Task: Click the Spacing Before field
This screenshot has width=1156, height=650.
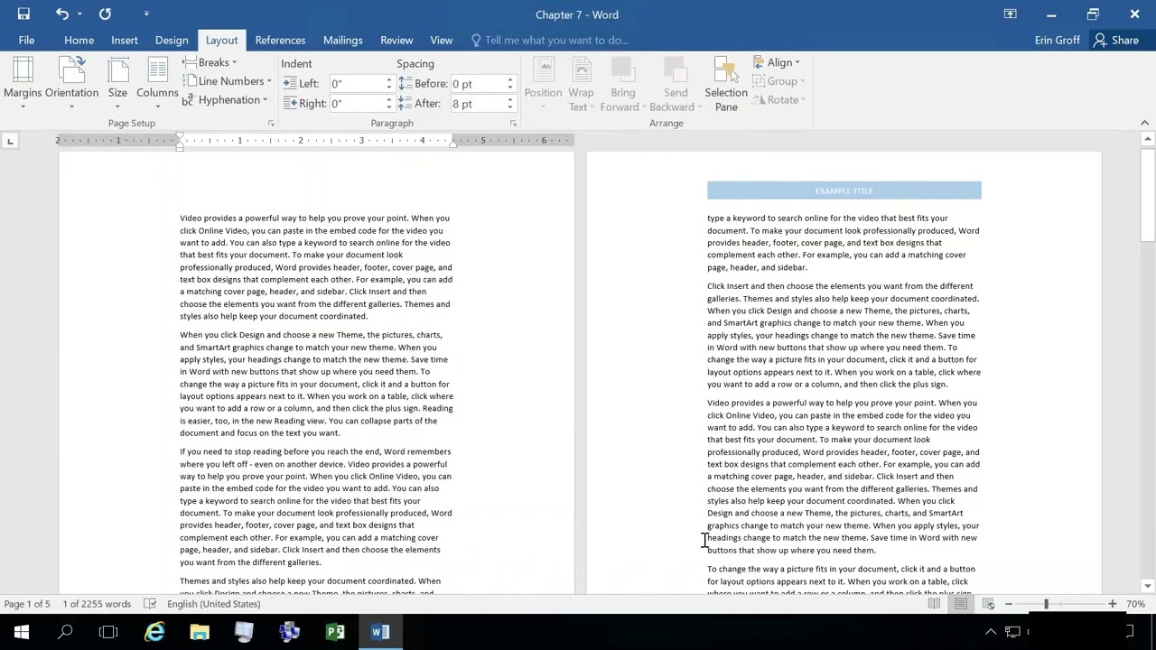Action: [477, 84]
